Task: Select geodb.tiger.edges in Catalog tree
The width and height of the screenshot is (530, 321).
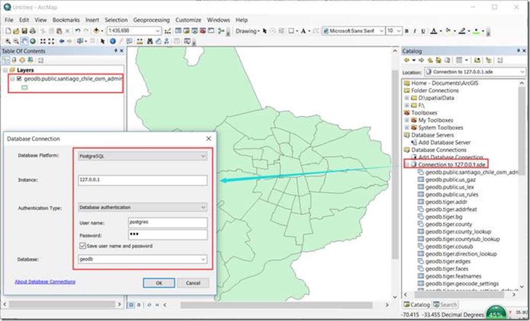Action: click(448, 262)
